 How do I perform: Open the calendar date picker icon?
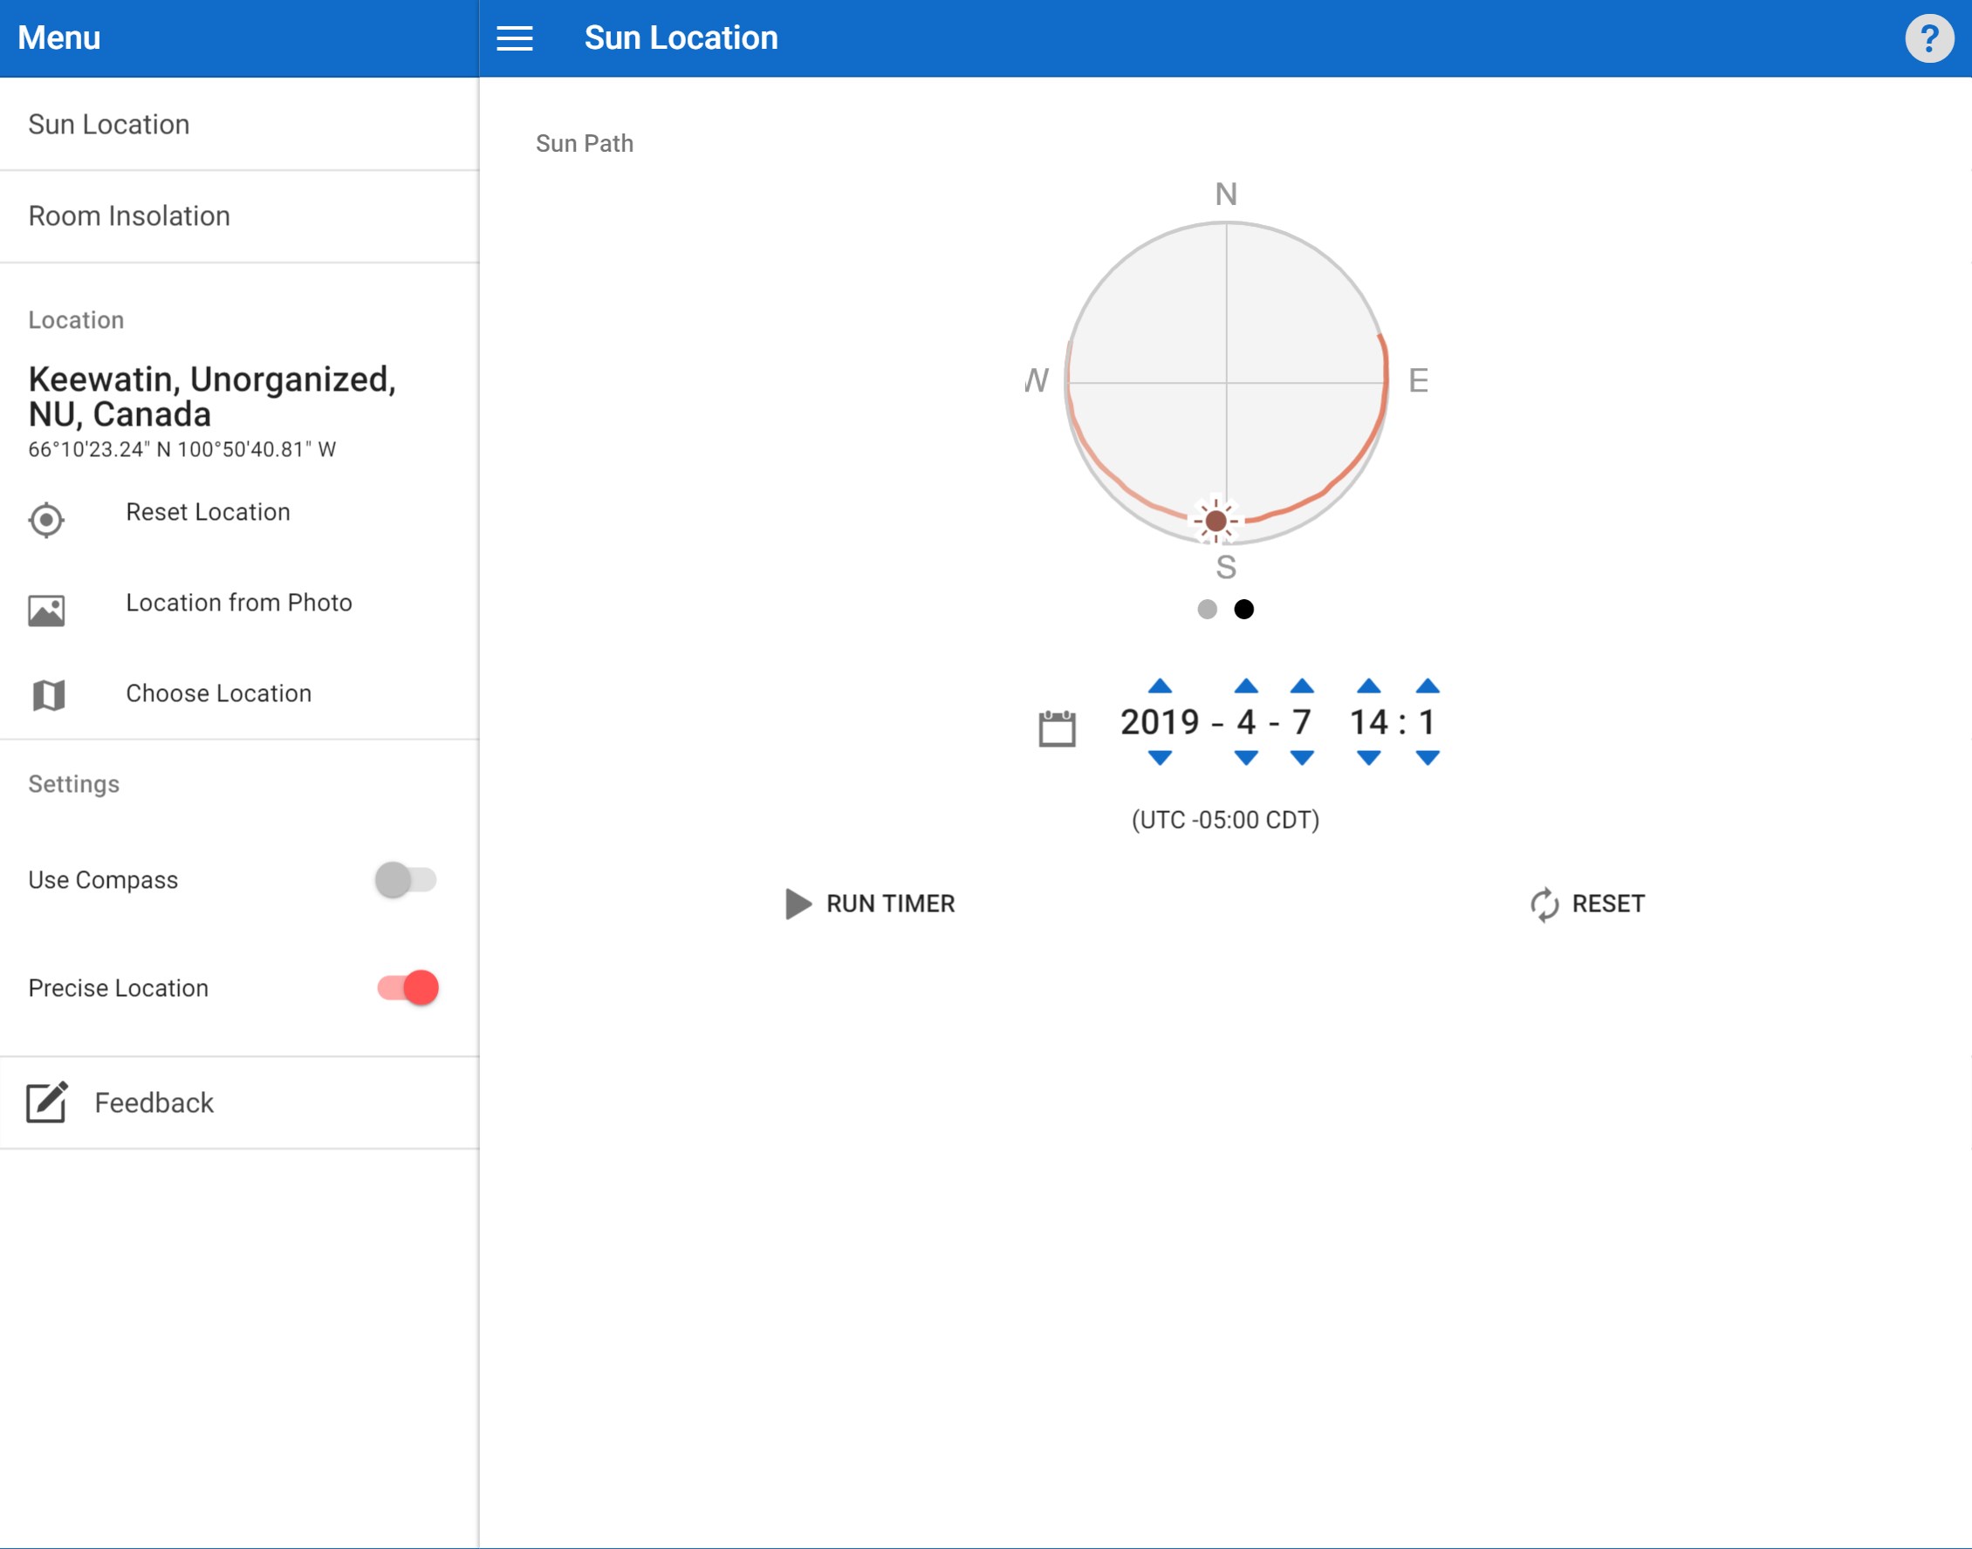coord(1057,728)
